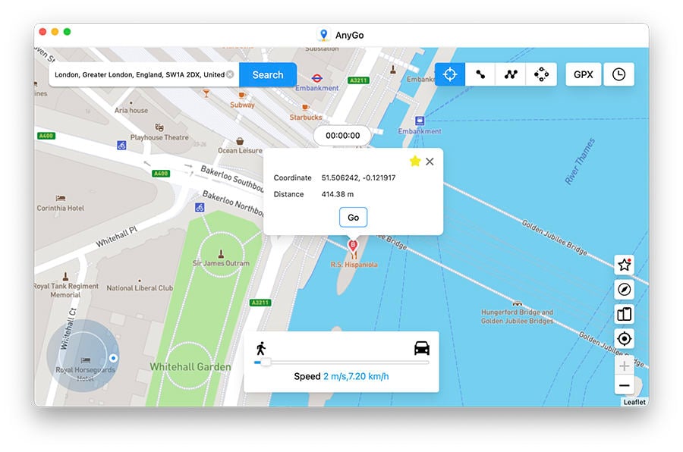Click the red R.S. Hispaniola map pin
Image resolution: width=683 pixels, height=452 pixels.
click(x=352, y=245)
